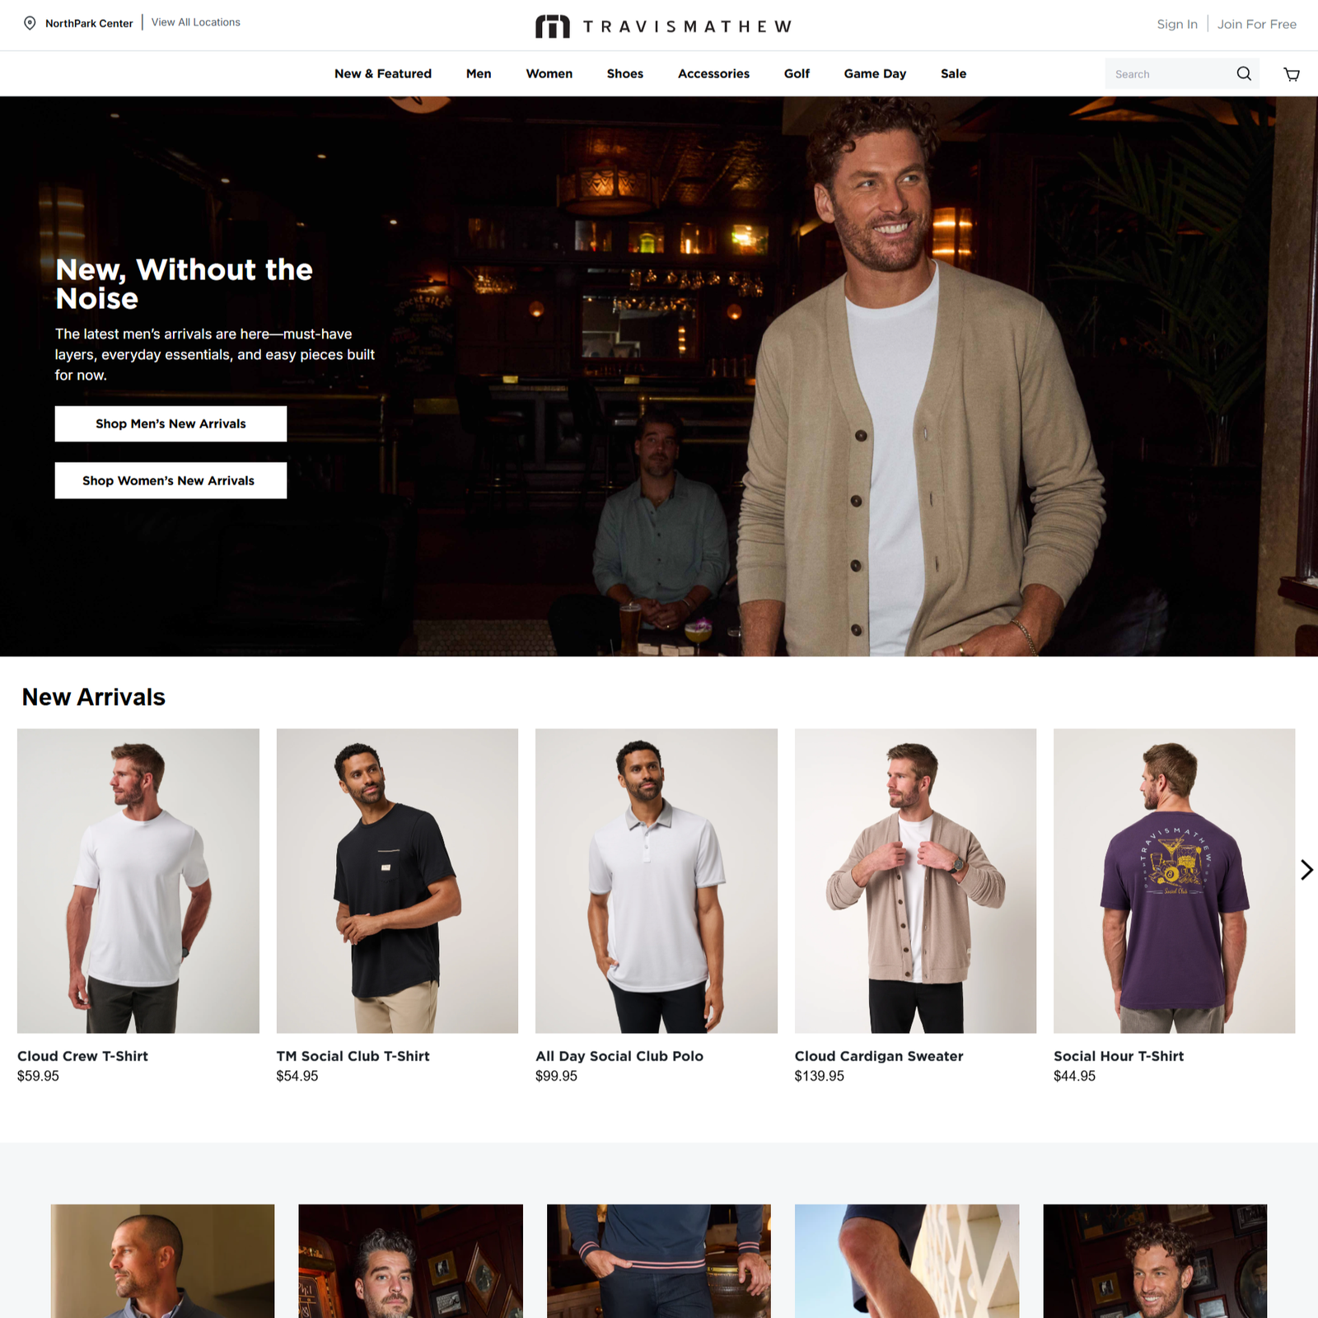Image resolution: width=1318 pixels, height=1318 pixels.
Task: Open the Cloud Crew T-Shirt product image
Action: tap(138, 881)
